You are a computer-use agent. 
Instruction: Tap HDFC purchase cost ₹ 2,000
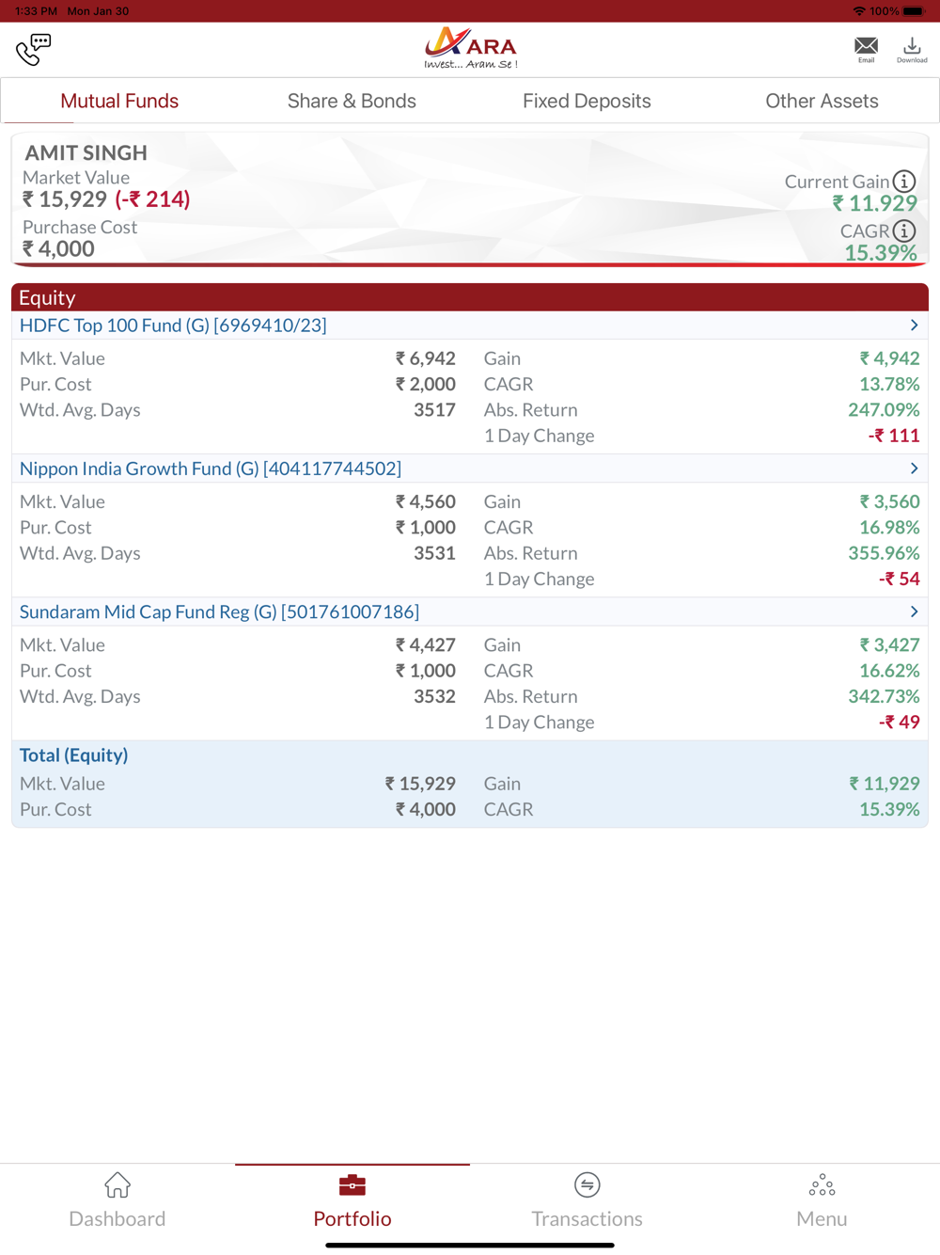[x=425, y=384]
